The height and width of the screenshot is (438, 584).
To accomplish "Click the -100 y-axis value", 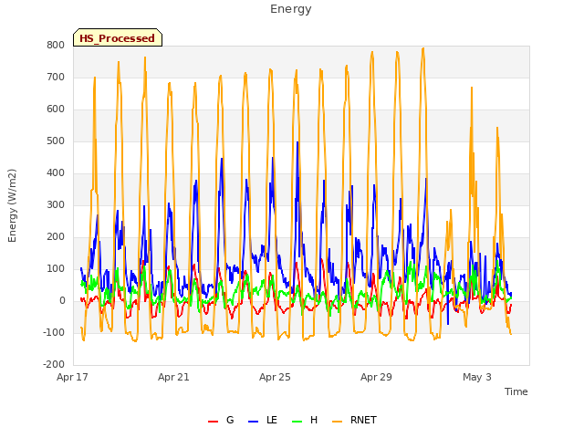I will (54, 332).
